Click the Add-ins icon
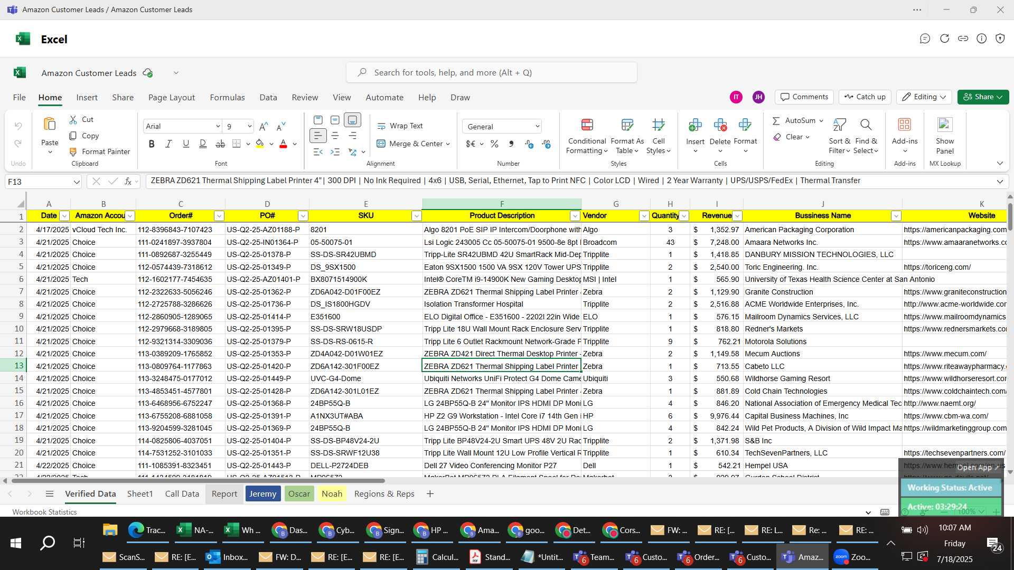Viewport: 1014px width, 570px height. tap(905, 125)
